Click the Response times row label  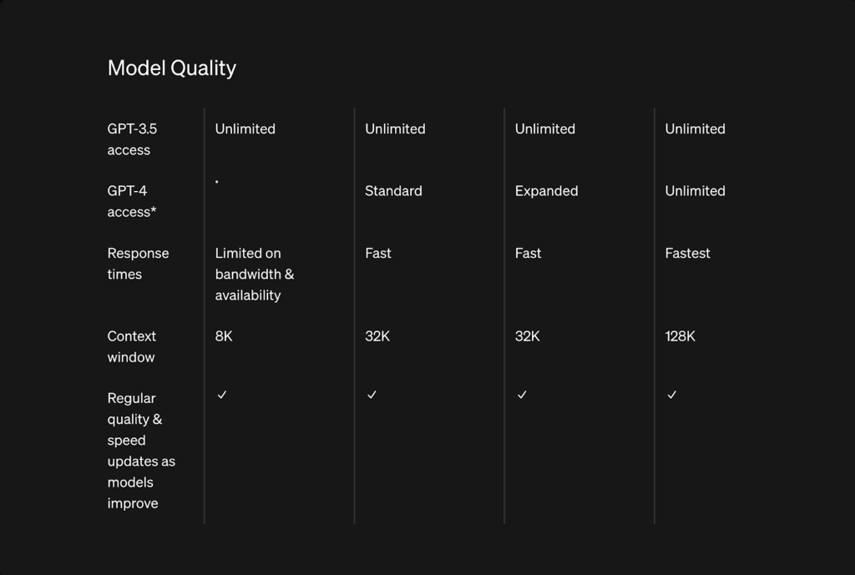tap(138, 264)
